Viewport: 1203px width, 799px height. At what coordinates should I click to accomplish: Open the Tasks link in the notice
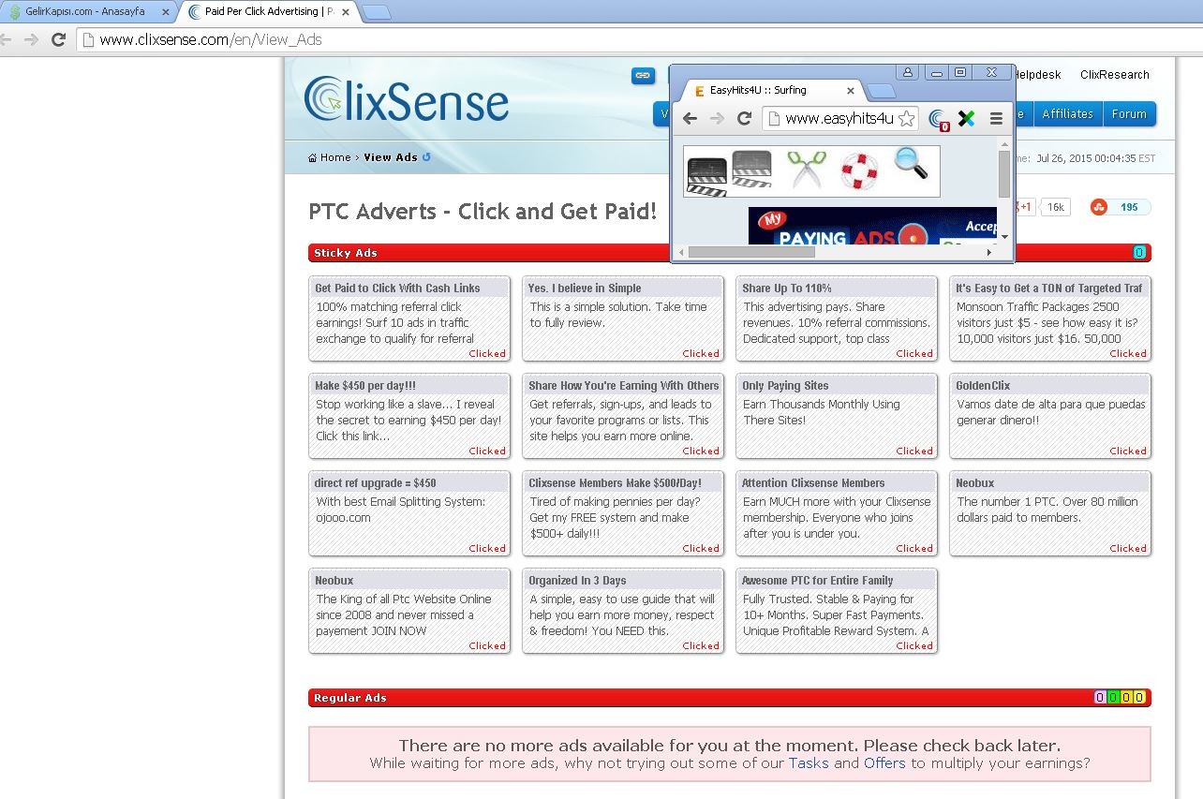(808, 763)
